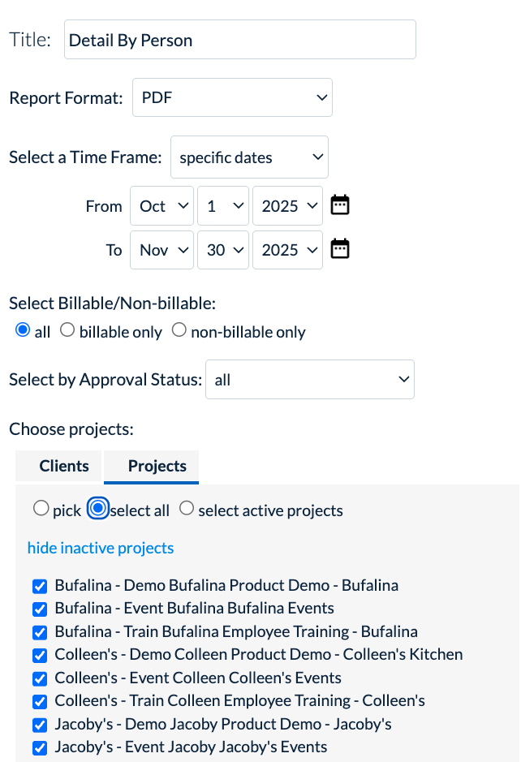Open the calendar picker for the To date
The height and width of the screenshot is (762, 521).
(339, 250)
